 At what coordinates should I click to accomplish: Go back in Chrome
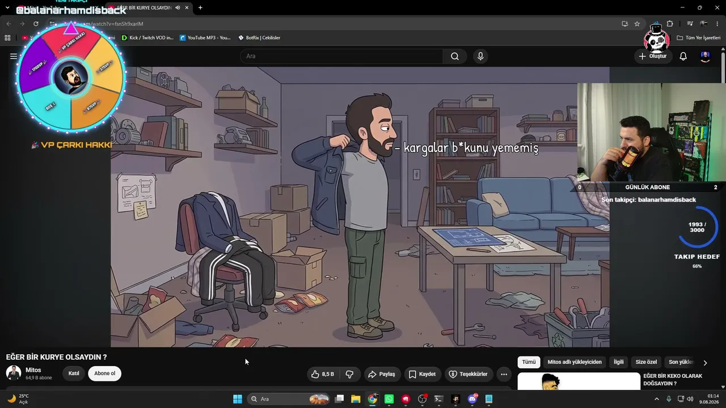[x=9, y=24]
